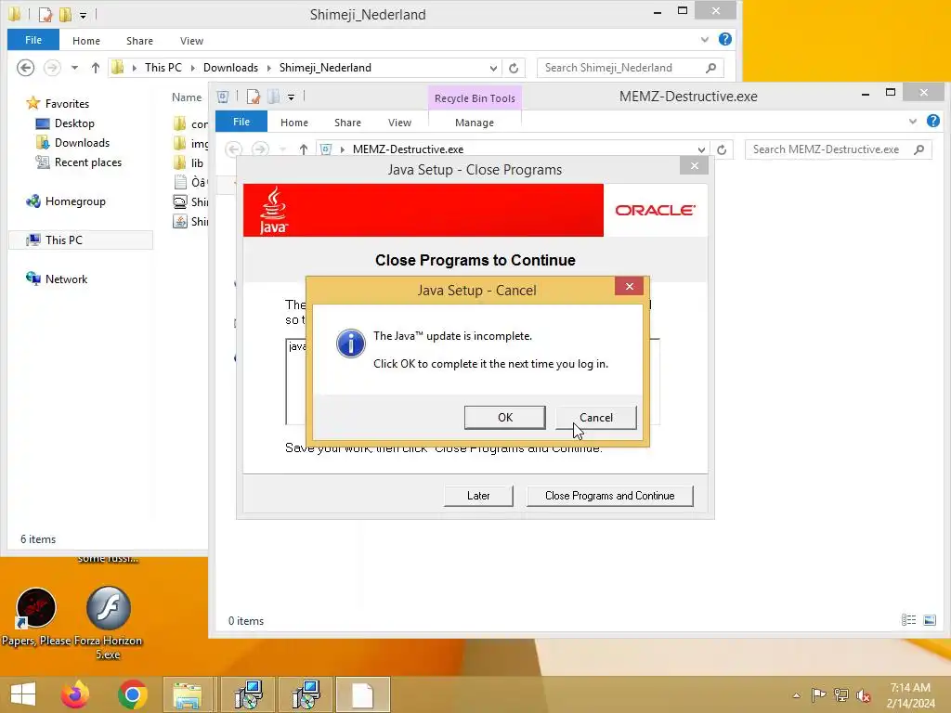Viewport: 951px width, 713px height.
Task: Open recent locations dropdown in Shimeji_Nederland window
Action: pyautogui.click(x=74, y=68)
